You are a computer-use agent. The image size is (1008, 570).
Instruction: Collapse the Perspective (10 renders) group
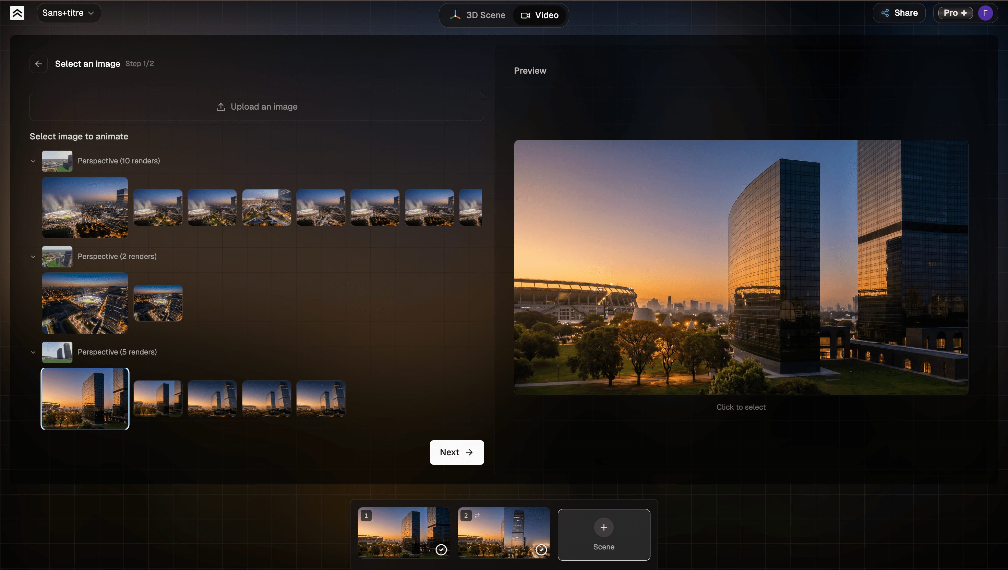(x=33, y=161)
